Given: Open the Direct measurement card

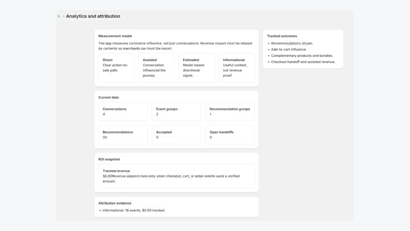Looking at the screenshot, I should [x=116, y=68].
